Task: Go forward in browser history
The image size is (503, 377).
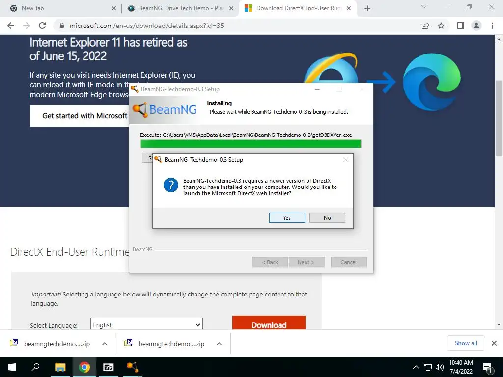Action: pos(27,26)
